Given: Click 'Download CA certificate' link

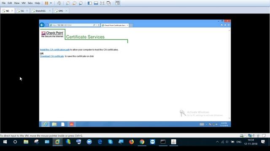Looking at the screenshot, I should (52, 56).
